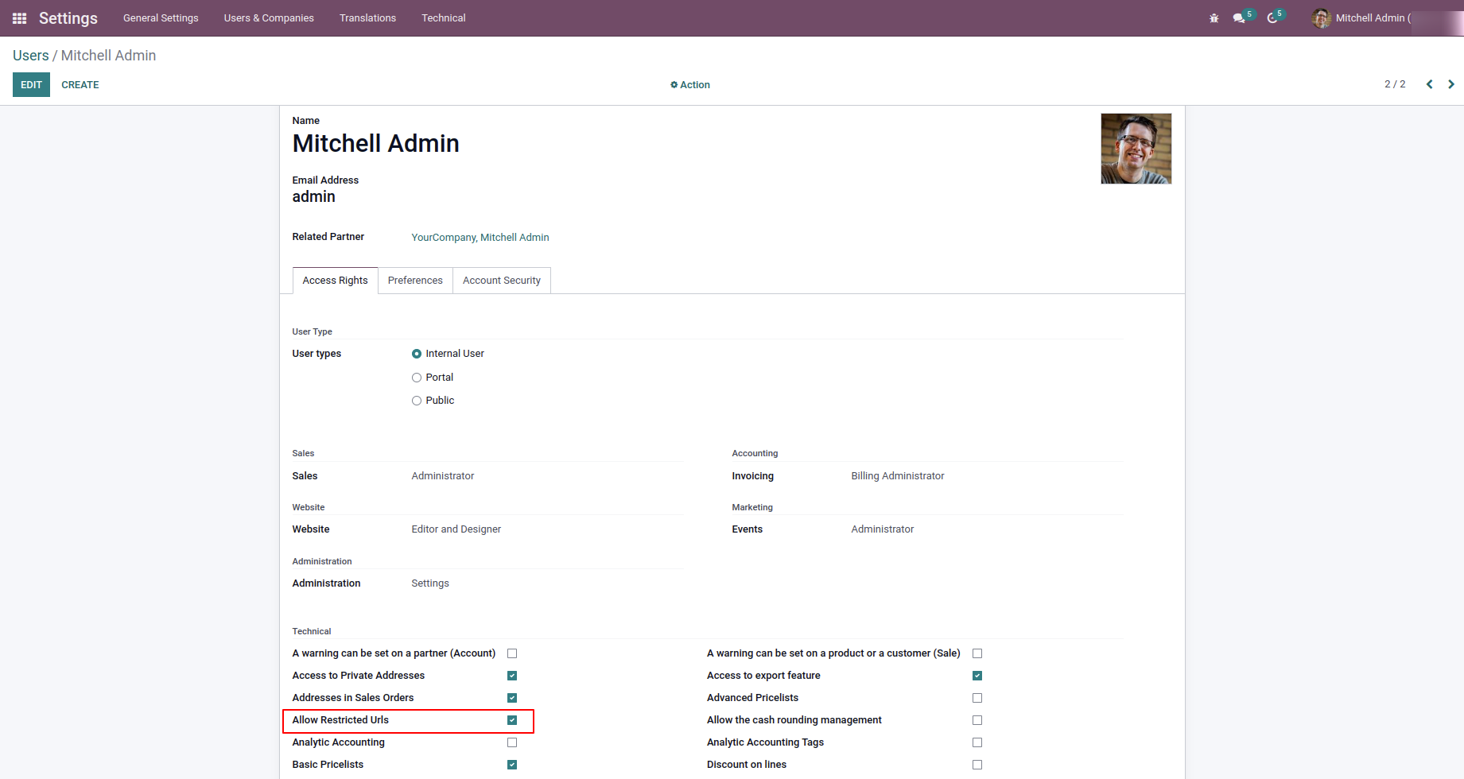1464x779 pixels.
Task: Toggle Access to export feature checkbox
Action: [977, 676]
